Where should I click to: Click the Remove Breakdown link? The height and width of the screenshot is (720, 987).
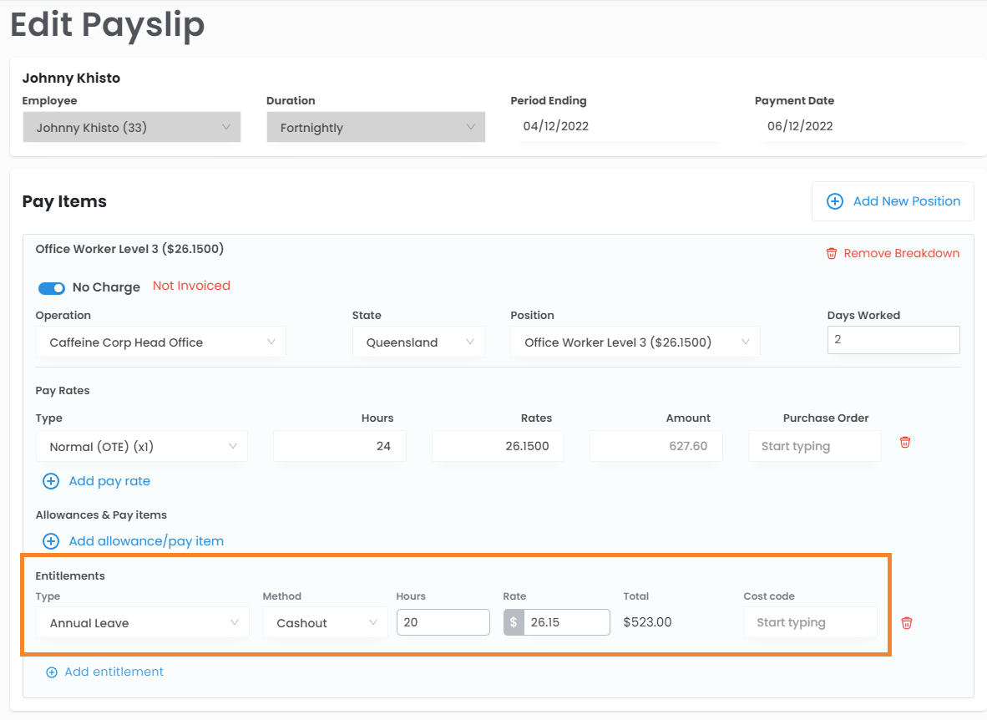click(x=901, y=253)
